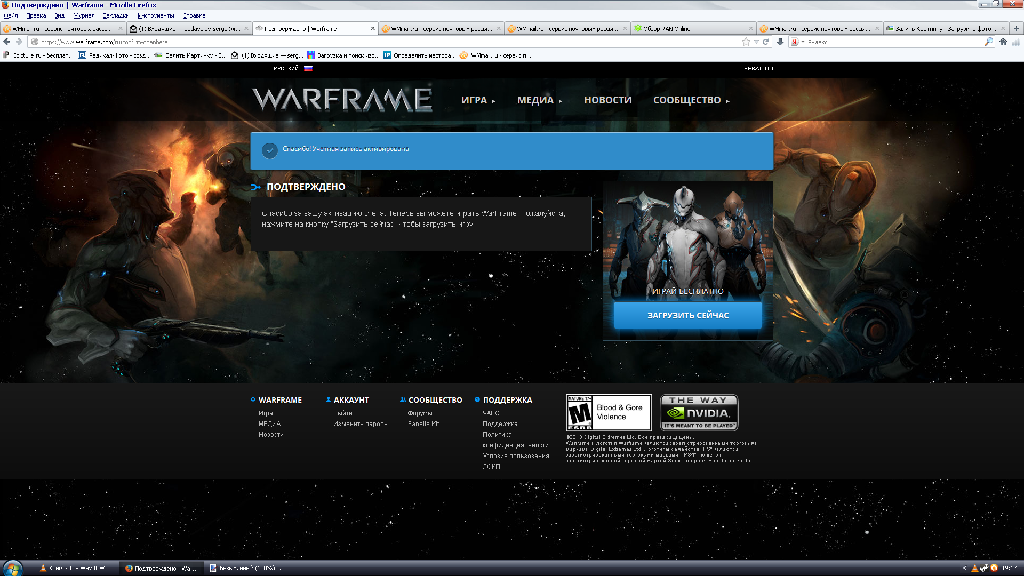Switch to 'Залить Картинку - Загрузить фото' tab
Image resolution: width=1024 pixels, height=576 pixels.
tap(946, 29)
